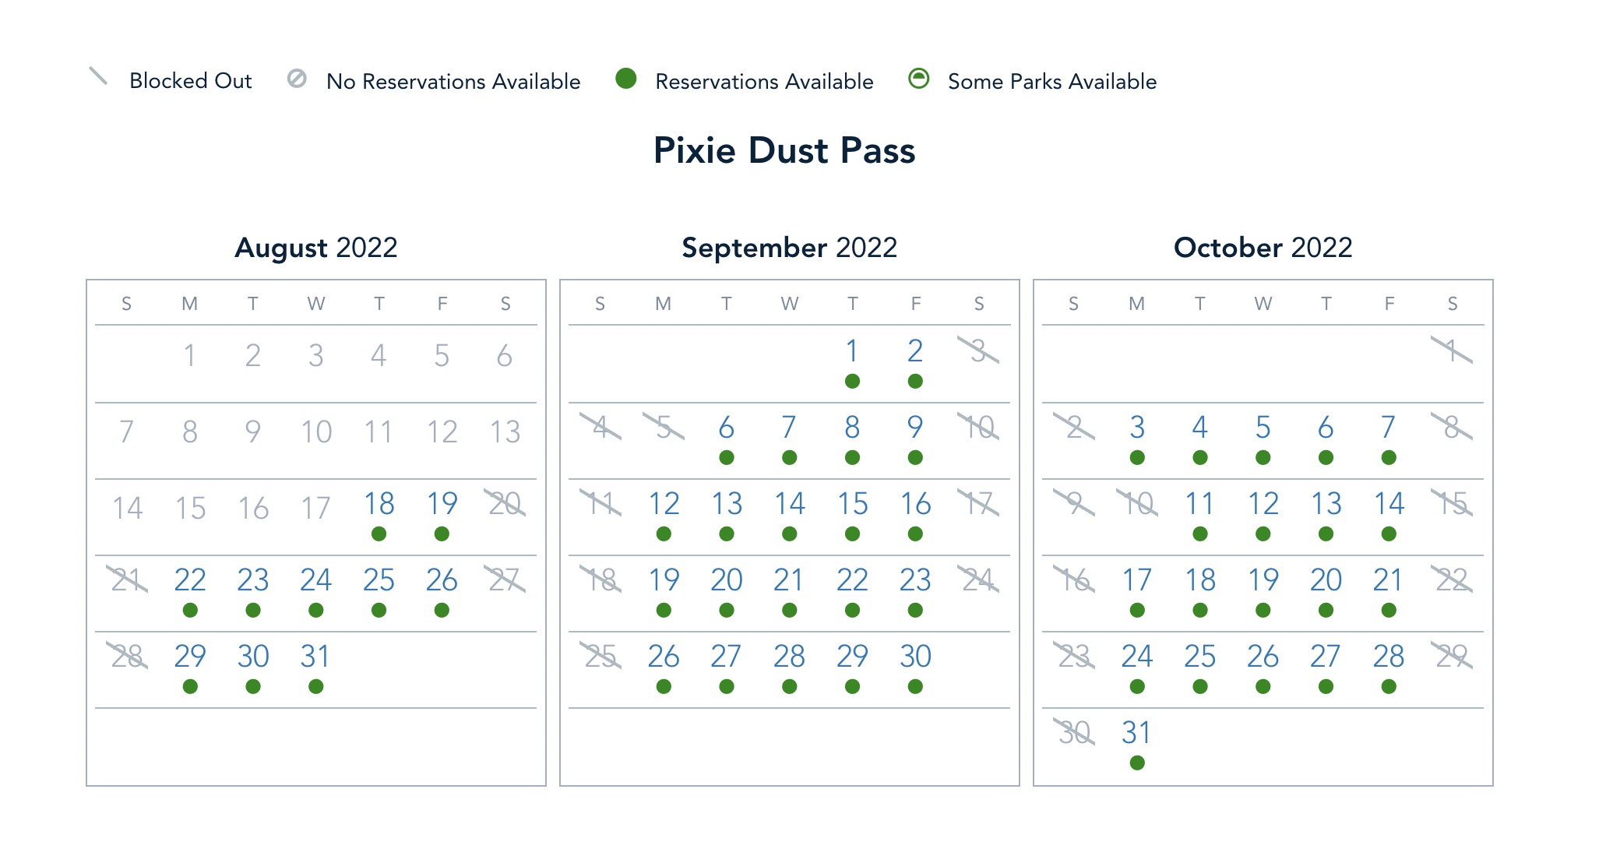Select August 31 on the calendar
1606x849 pixels.
click(x=315, y=657)
